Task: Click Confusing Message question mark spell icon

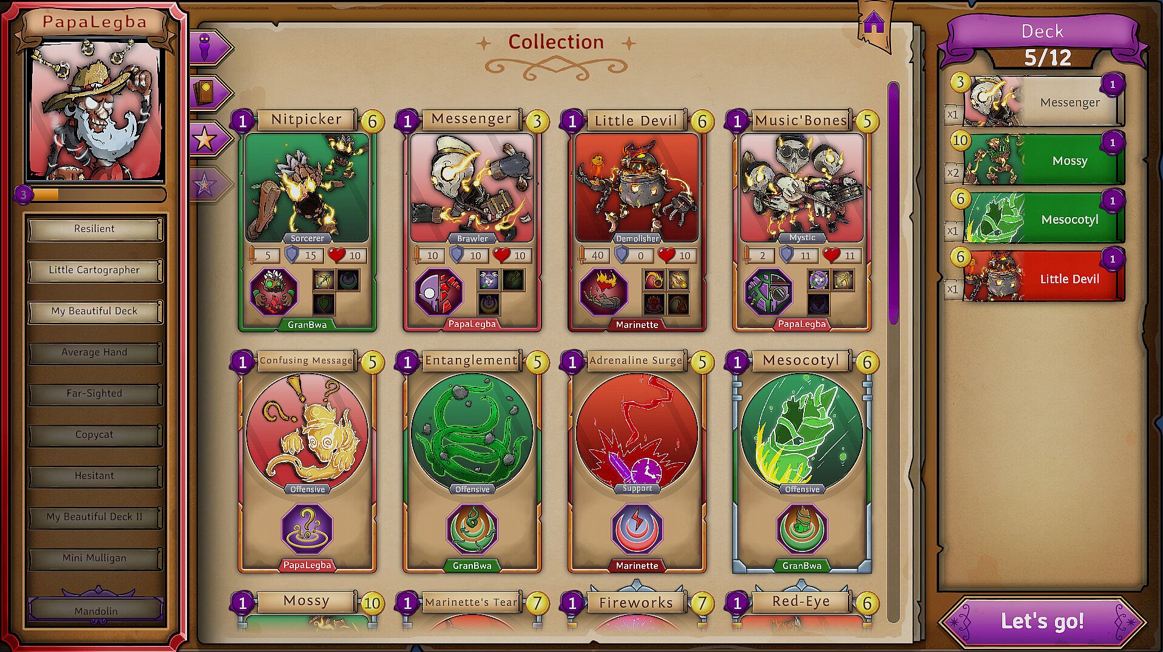Action: (x=307, y=528)
